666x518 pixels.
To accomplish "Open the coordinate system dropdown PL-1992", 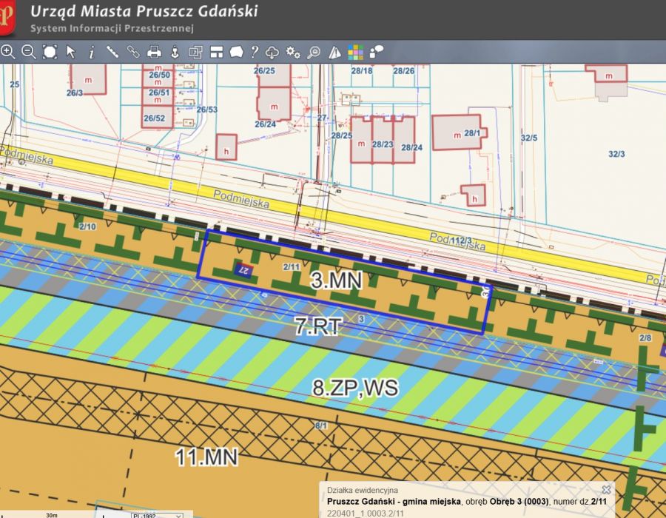I will click(157, 514).
